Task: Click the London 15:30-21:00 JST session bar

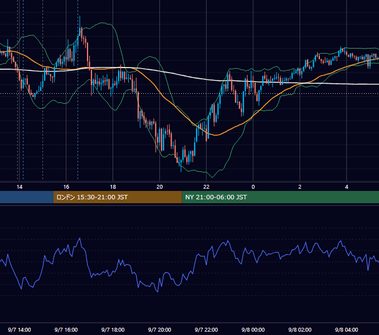Action: click(x=118, y=197)
